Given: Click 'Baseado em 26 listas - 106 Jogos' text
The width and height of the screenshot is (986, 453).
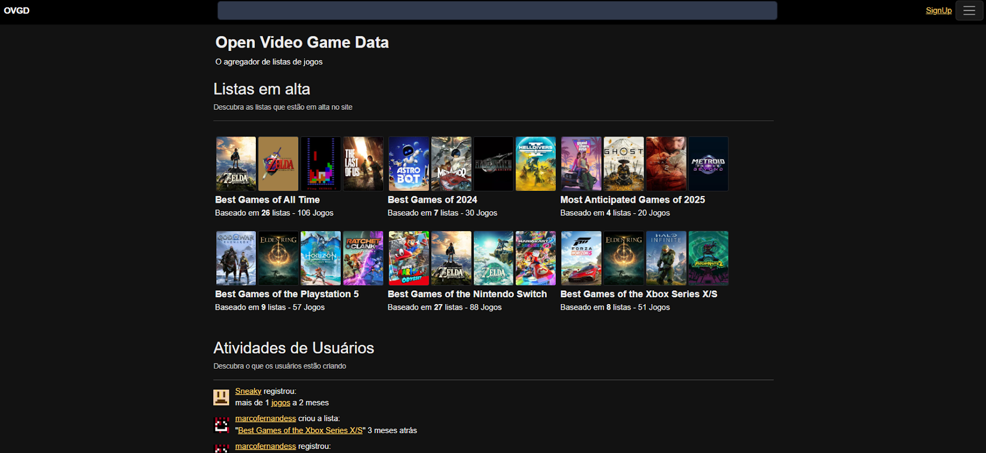Looking at the screenshot, I should [275, 213].
